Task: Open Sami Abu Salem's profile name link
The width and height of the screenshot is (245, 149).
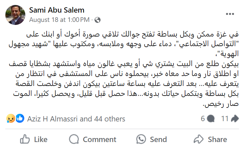Action: click(x=57, y=10)
